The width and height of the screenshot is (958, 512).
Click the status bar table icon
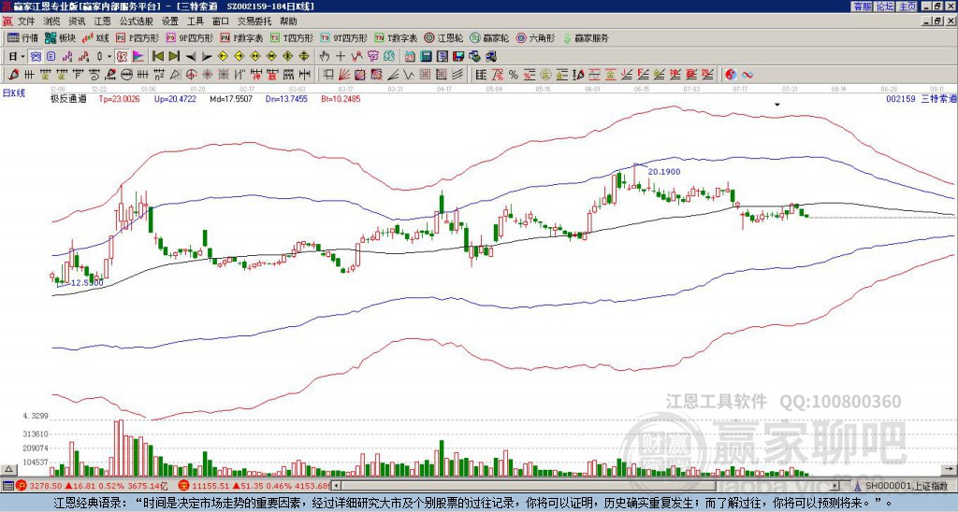[7, 486]
